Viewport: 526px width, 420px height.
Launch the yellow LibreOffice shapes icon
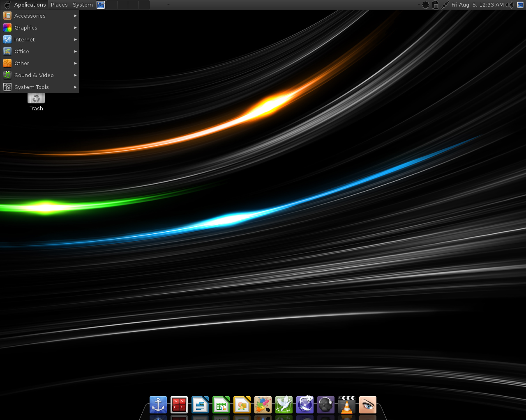pyautogui.click(x=242, y=405)
